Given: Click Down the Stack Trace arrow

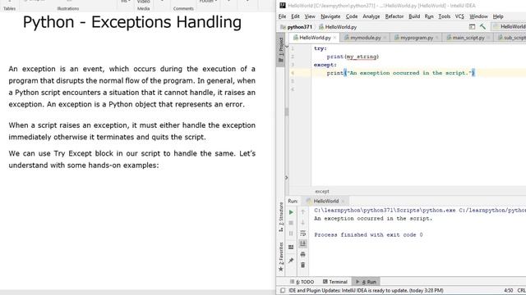Looking at the screenshot, I should 303,222.
